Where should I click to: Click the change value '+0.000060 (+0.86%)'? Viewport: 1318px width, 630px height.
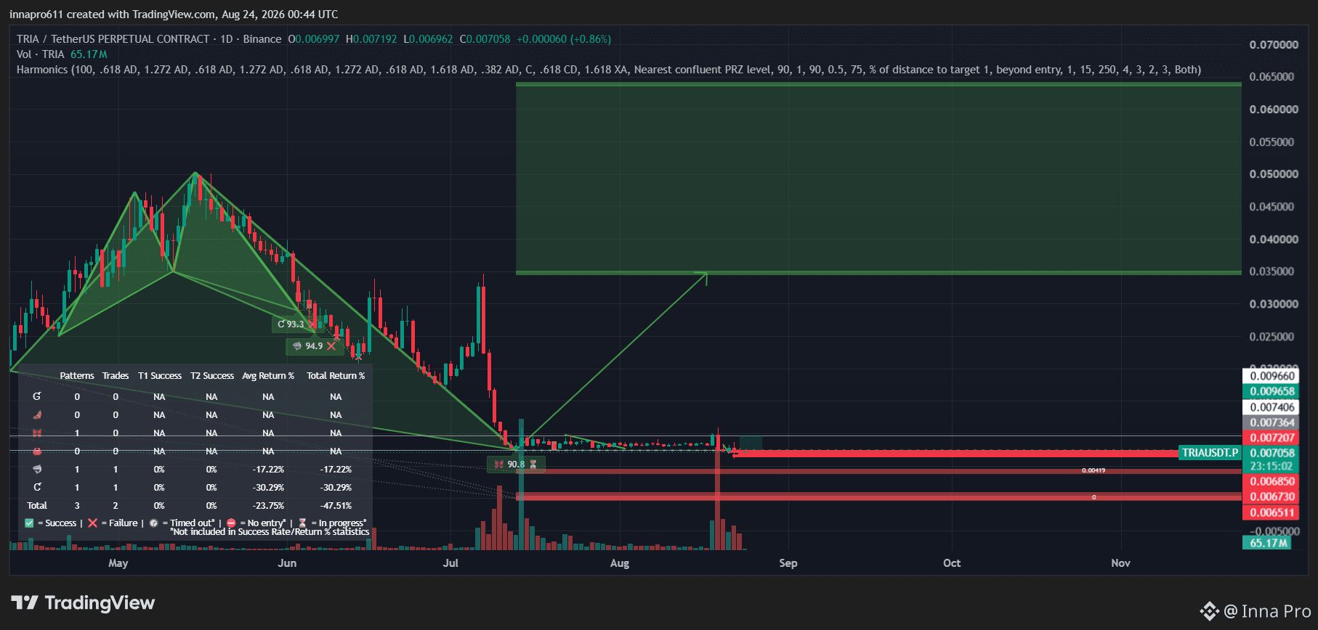(x=564, y=39)
